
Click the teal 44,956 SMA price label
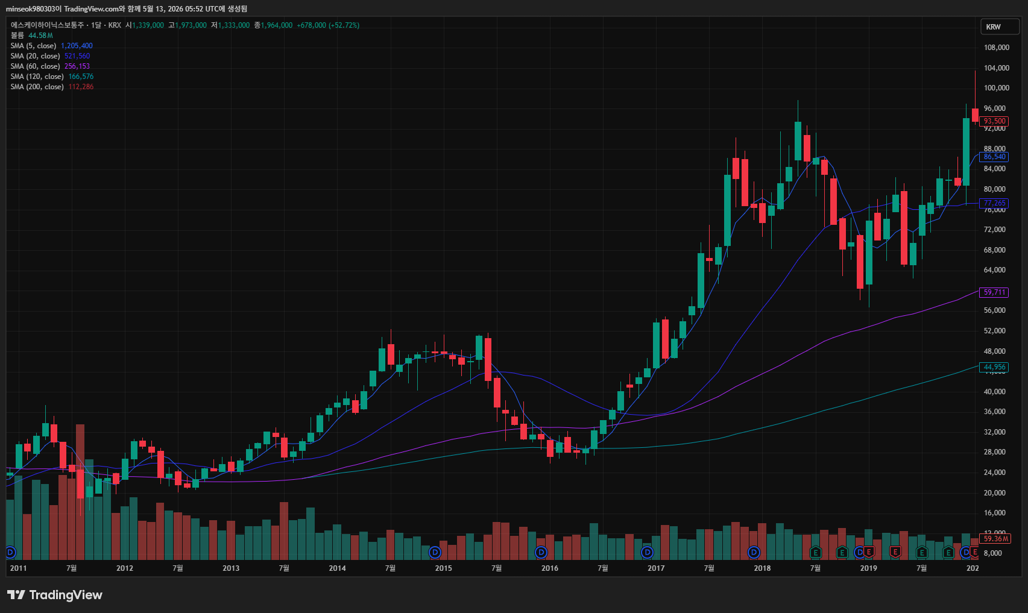click(994, 367)
